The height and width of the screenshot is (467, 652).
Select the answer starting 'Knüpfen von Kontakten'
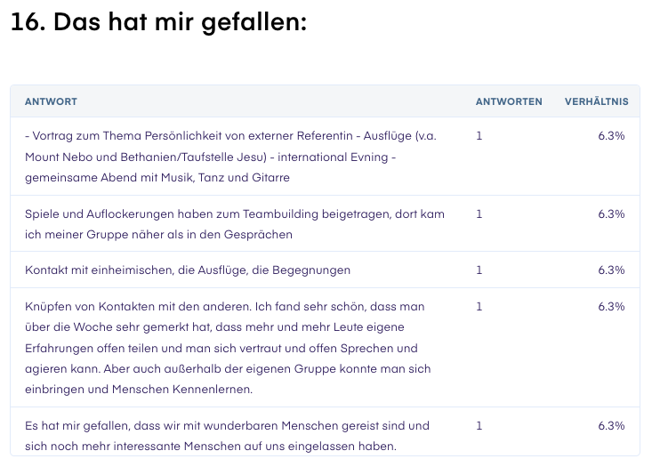(325, 348)
